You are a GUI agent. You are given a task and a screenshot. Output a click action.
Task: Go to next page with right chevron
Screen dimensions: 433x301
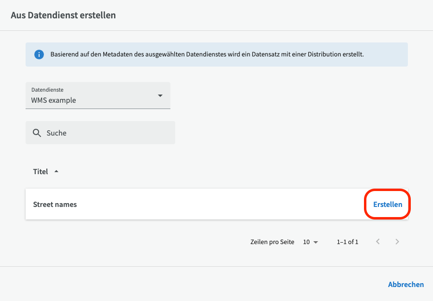click(397, 242)
